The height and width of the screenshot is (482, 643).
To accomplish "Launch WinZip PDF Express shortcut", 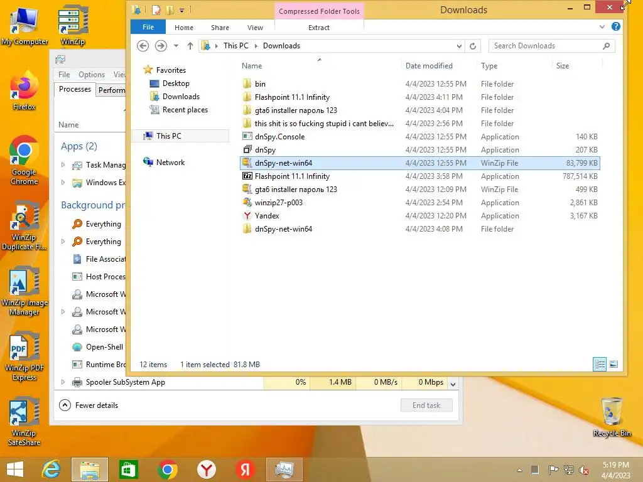I will (x=24, y=357).
